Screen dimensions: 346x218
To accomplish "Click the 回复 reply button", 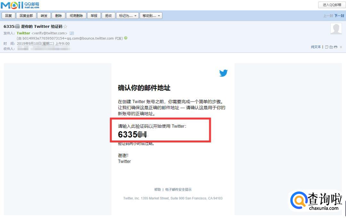I will click(x=8, y=16).
